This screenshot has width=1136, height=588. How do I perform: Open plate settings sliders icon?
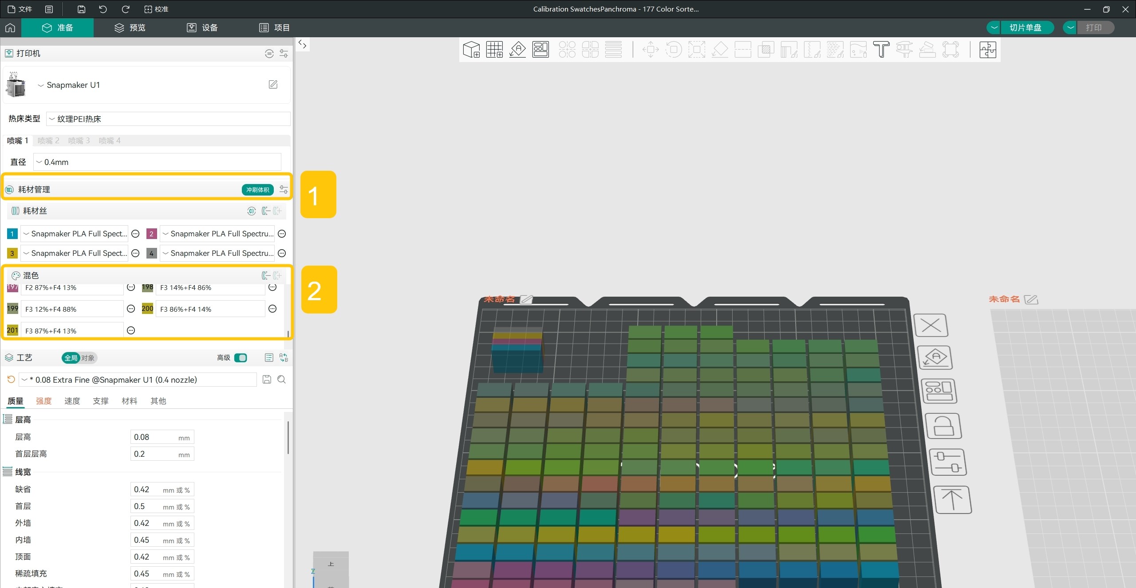tap(948, 462)
